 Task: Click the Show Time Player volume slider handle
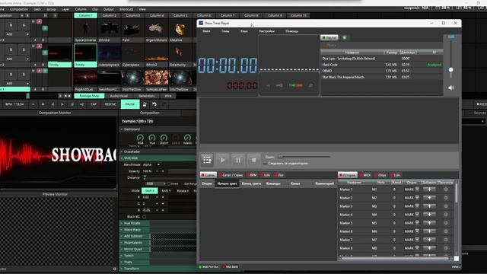[450, 70]
